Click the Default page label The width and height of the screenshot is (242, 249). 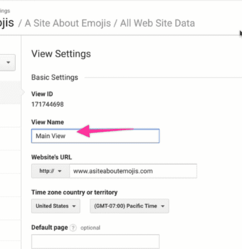tap(49, 227)
